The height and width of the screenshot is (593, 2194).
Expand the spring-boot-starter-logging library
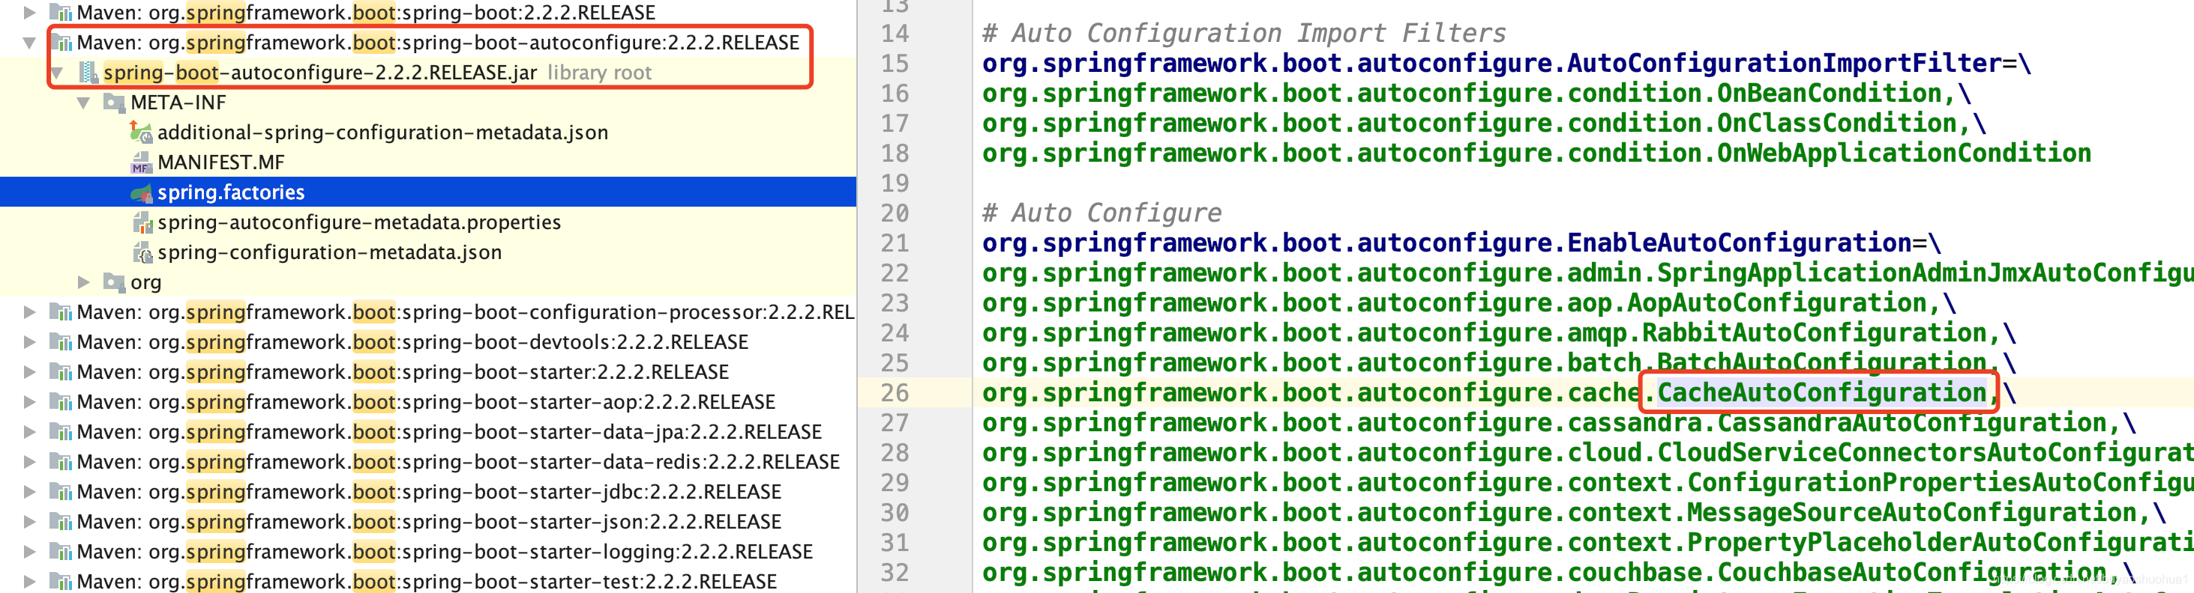[x=29, y=551]
